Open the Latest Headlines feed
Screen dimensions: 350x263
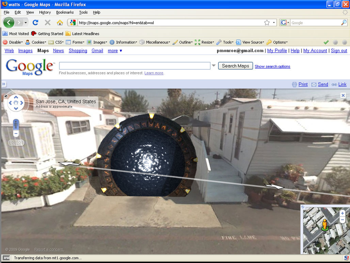82,34
